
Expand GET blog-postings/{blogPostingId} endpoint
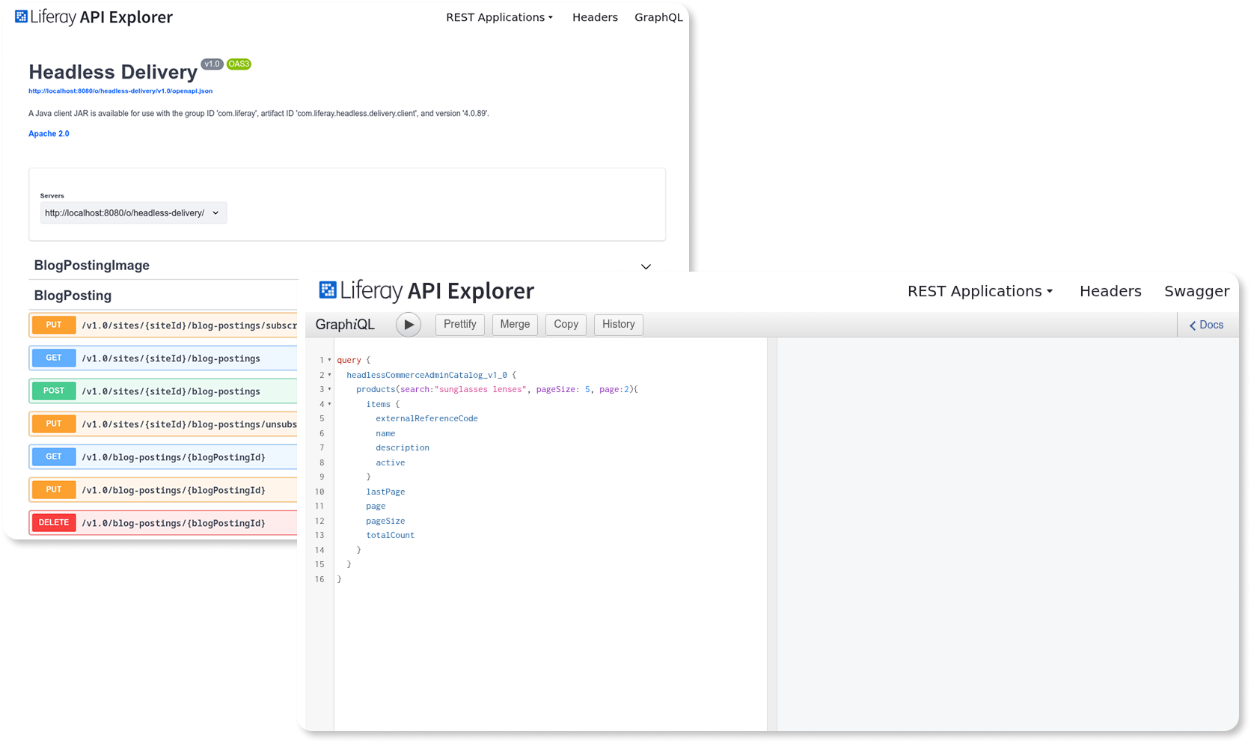point(163,457)
